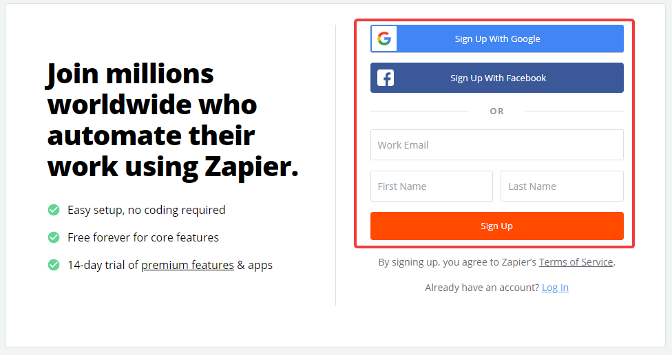Select the Last Name text box
Viewport: 672px width, 355px height.
(562, 186)
